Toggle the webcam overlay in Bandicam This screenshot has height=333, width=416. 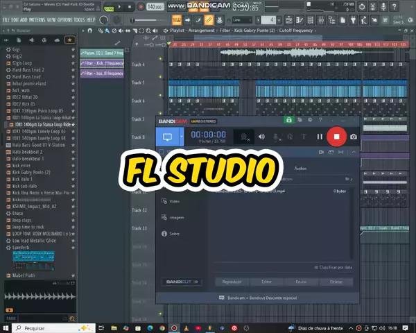pyautogui.click(x=243, y=137)
